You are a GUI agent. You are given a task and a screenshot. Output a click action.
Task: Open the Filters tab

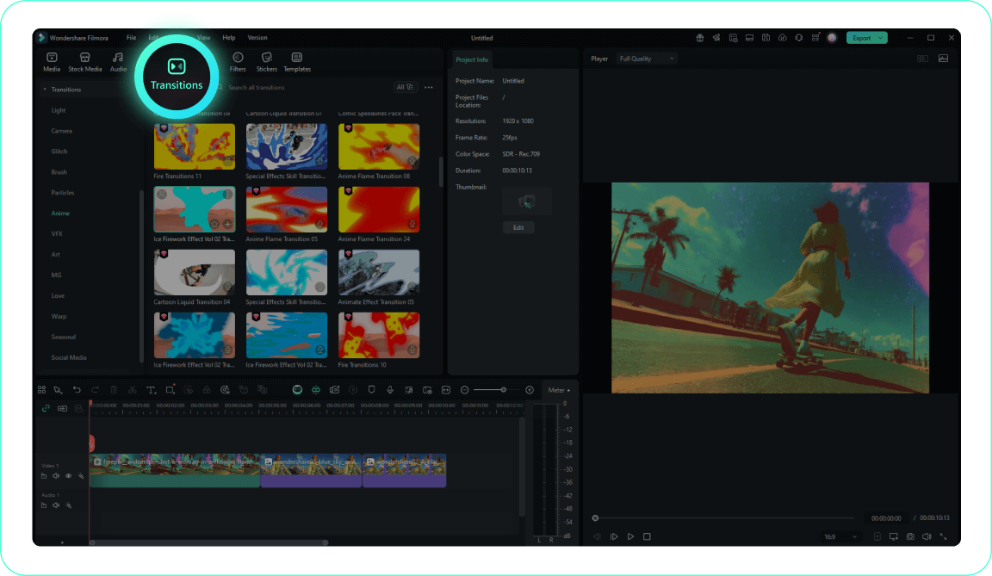pyautogui.click(x=238, y=62)
